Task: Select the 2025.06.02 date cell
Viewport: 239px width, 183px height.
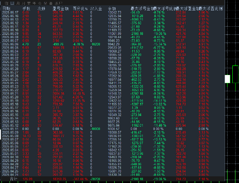Action: [11, 58]
